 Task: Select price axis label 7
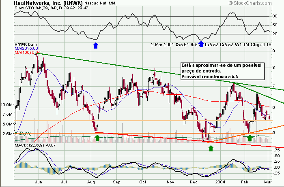tap(274, 86)
